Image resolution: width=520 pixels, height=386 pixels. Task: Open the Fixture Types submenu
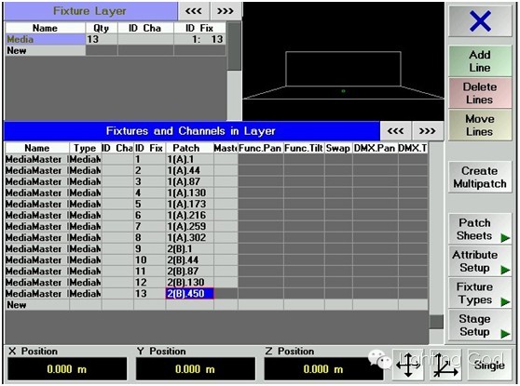click(x=480, y=293)
